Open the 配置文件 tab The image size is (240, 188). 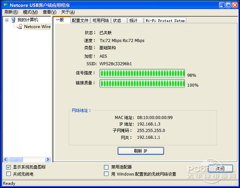[80, 21]
